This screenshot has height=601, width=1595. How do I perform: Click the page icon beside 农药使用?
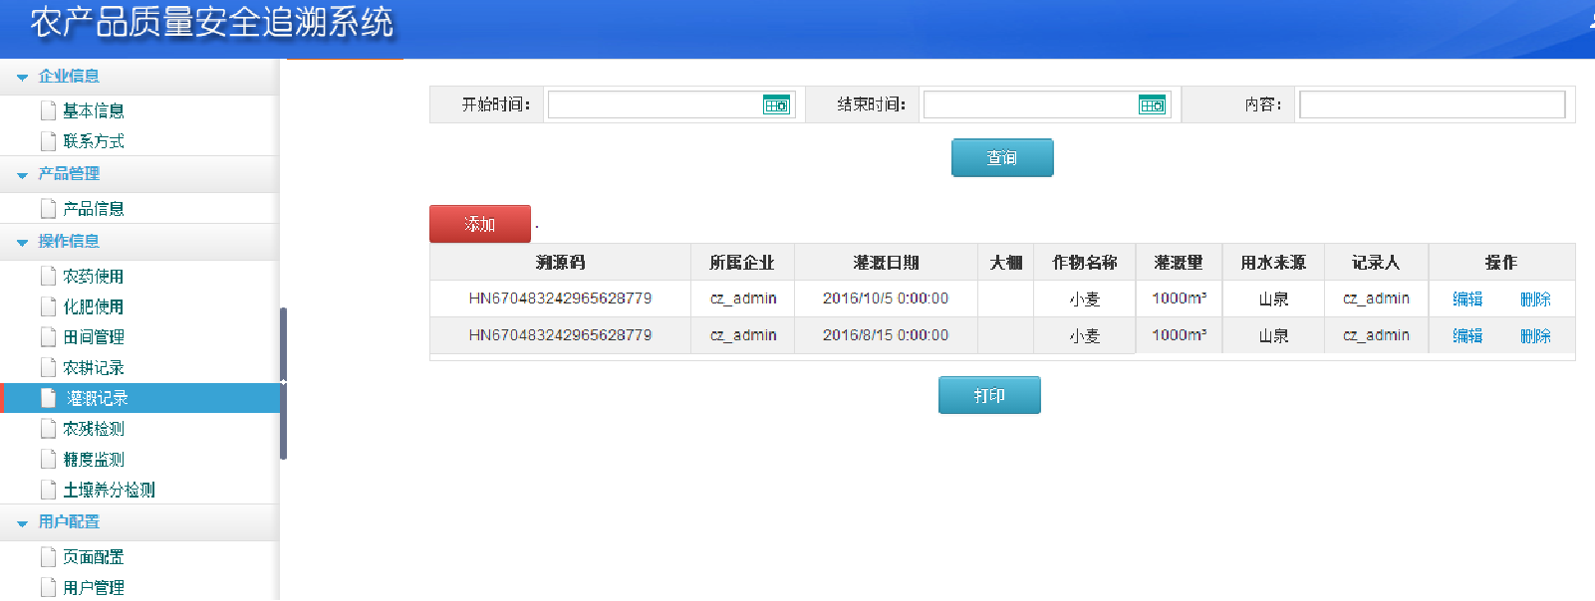[48, 276]
